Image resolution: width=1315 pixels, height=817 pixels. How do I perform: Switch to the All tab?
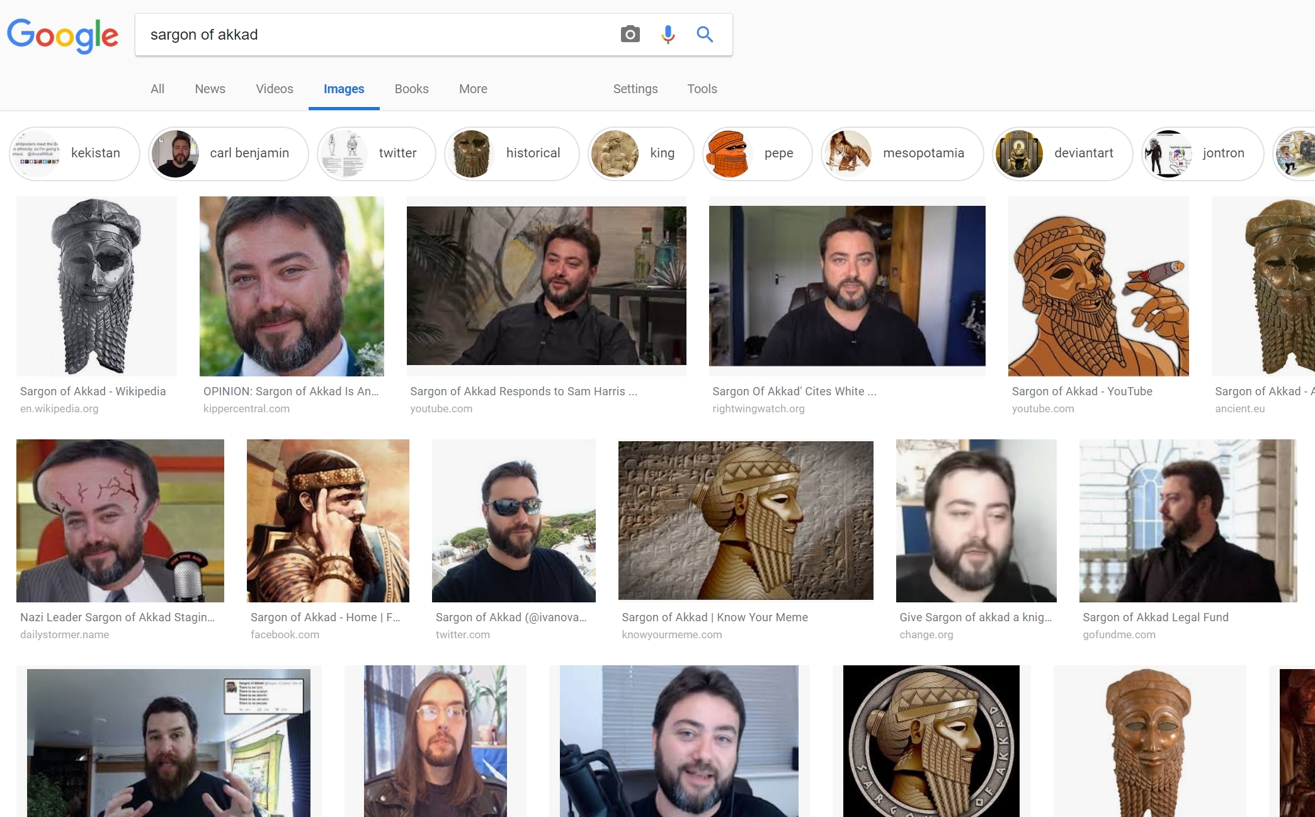[x=157, y=89]
